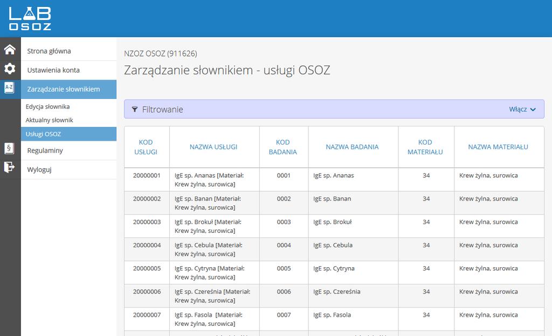
Task: Click test name IgE sp. Cytryna
Action: [334, 268]
